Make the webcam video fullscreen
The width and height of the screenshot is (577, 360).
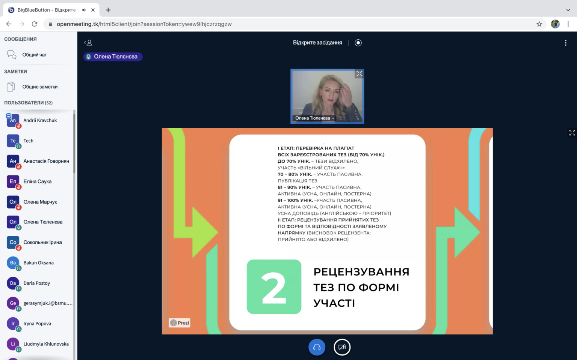click(x=359, y=74)
